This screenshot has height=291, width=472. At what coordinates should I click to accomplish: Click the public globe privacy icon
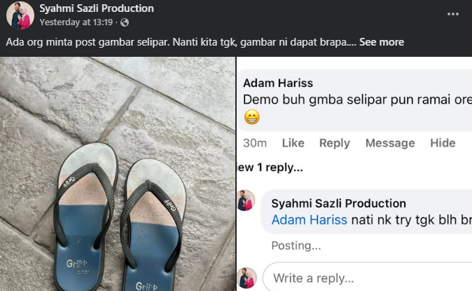(125, 22)
